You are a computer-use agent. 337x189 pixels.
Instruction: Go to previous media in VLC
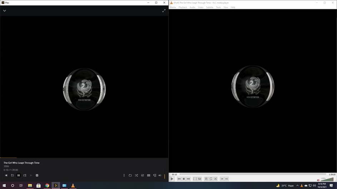point(179,179)
